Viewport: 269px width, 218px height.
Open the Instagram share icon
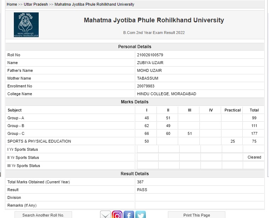tap(117, 214)
